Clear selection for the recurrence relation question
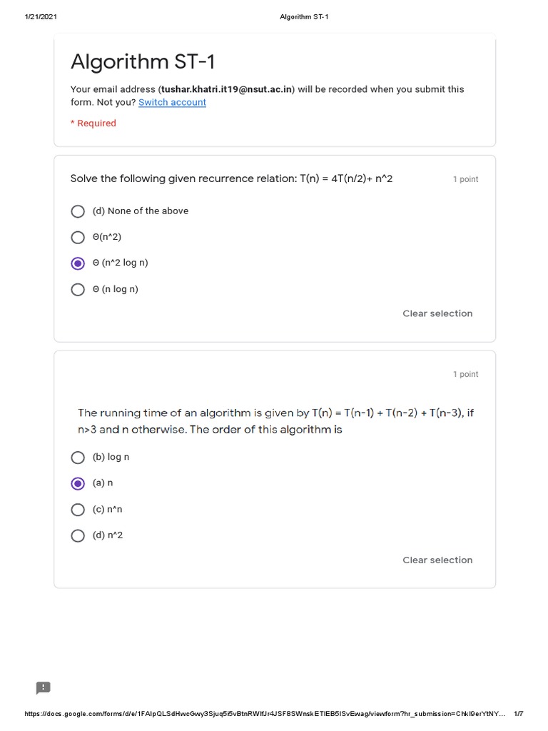This screenshot has width=548, height=731. coord(437,313)
